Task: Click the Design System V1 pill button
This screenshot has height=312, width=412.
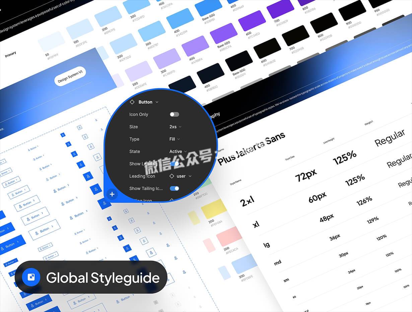Action: click(x=70, y=76)
